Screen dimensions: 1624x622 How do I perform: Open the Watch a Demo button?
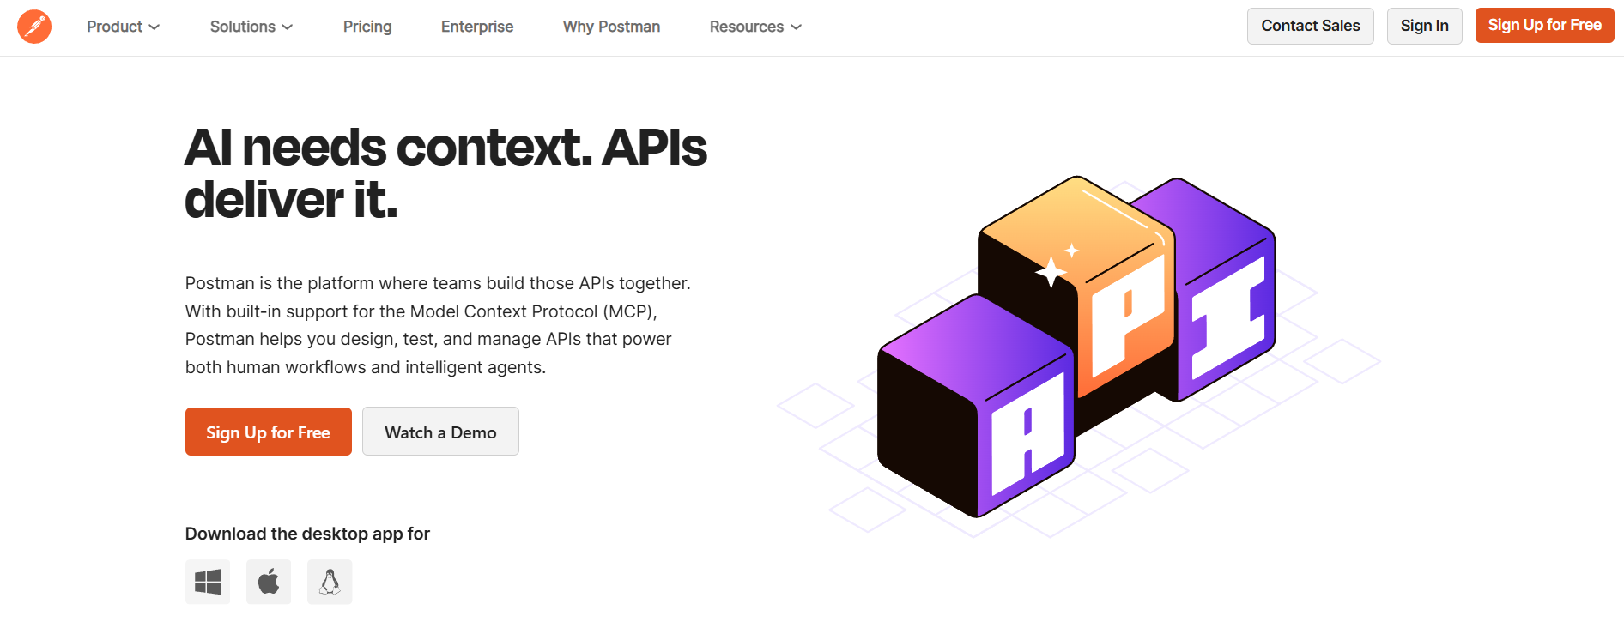click(x=440, y=432)
